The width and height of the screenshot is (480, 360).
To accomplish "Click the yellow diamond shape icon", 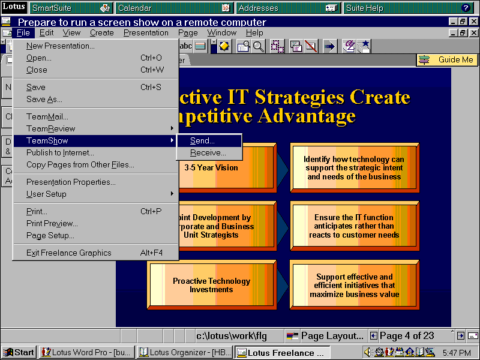I will coord(224,46).
